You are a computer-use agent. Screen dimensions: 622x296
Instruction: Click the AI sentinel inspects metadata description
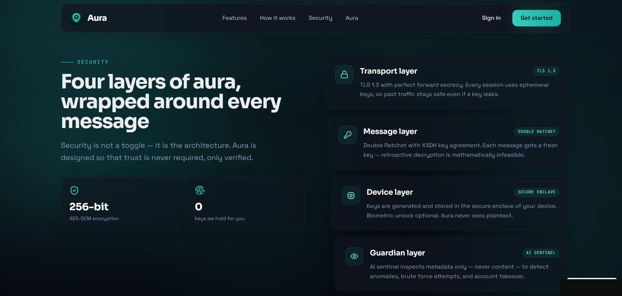[459, 272]
